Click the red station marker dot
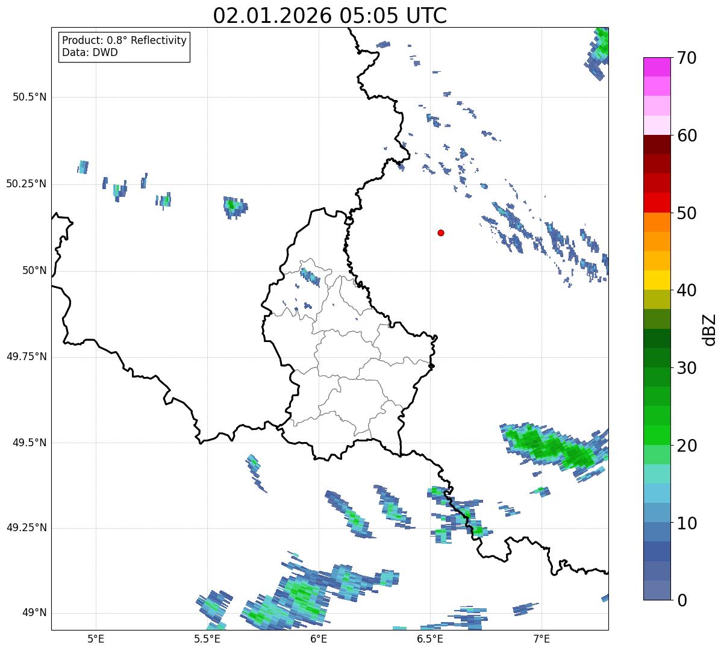The height and width of the screenshot is (651, 724). (441, 232)
